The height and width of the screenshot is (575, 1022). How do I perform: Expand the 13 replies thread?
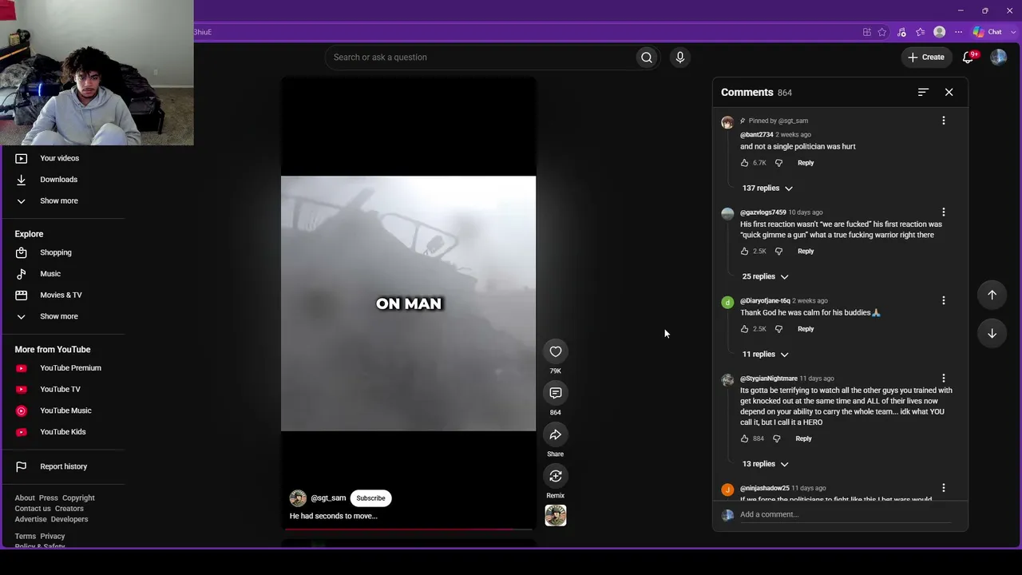765,464
